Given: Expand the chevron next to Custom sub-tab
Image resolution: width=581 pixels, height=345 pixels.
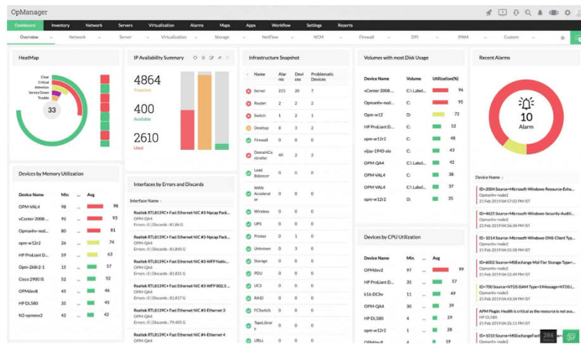Looking at the screenshot, I should pyautogui.click(x=533, y=38).
